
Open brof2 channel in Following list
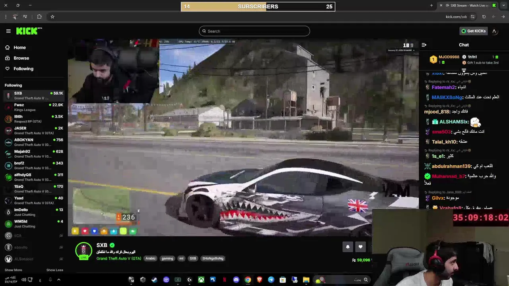[33, 165]
